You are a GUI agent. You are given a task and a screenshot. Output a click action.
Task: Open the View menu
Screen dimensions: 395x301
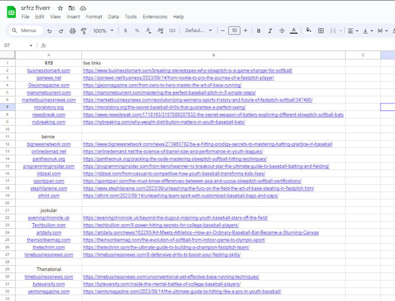pos(55,17)
